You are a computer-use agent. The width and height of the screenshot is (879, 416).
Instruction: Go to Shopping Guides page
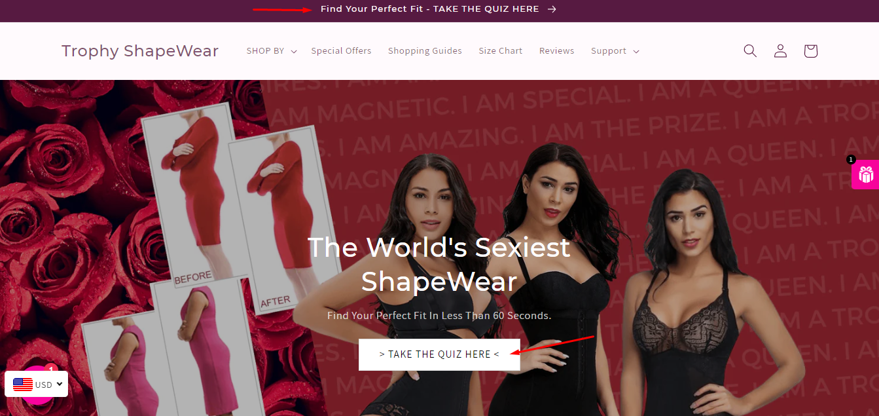pyautogui.click(x=425, y=51)
